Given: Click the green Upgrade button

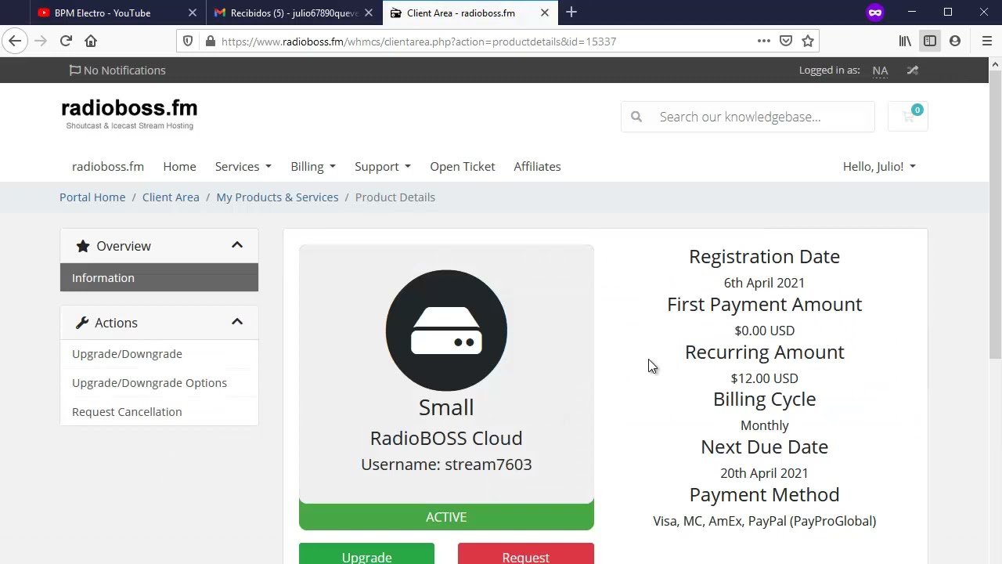Looking at the screenshot, I should click(366, 554).
